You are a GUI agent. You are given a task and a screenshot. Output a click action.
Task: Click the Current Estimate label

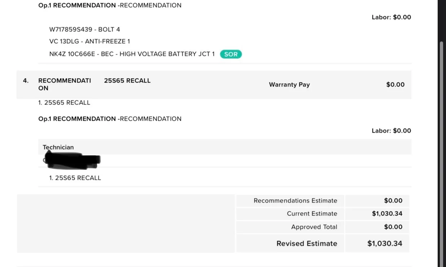coord(312,214)
